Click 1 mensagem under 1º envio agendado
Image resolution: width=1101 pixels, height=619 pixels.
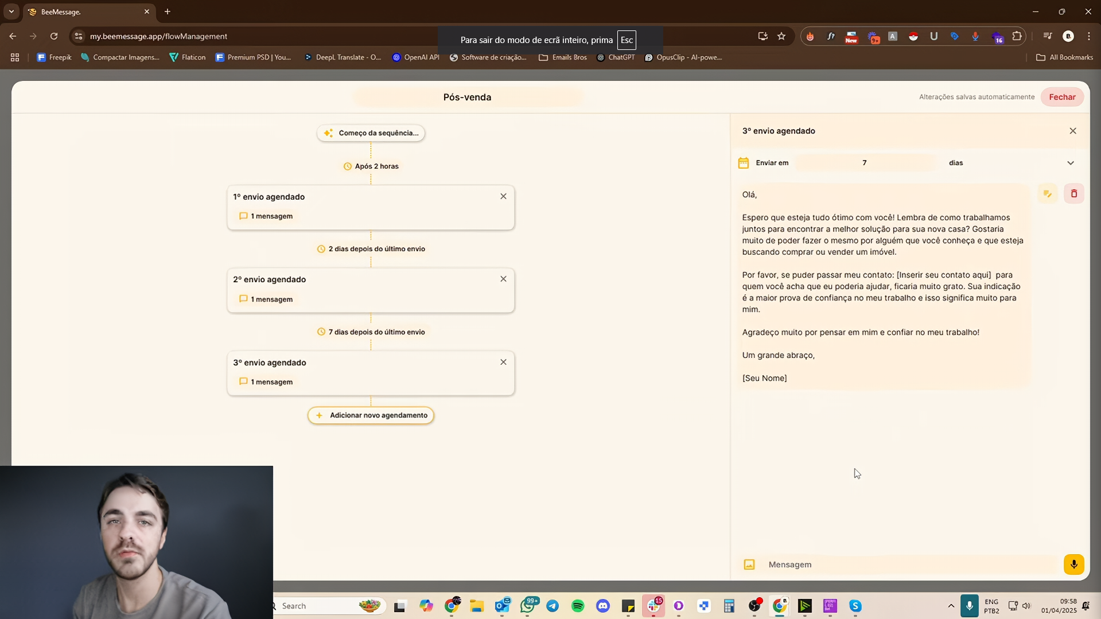click(266, 216)
